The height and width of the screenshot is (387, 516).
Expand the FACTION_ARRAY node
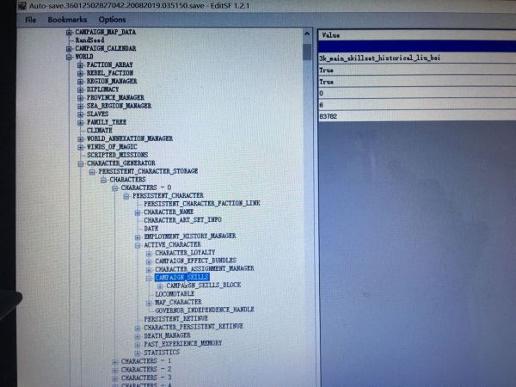(x=80, y=64)
